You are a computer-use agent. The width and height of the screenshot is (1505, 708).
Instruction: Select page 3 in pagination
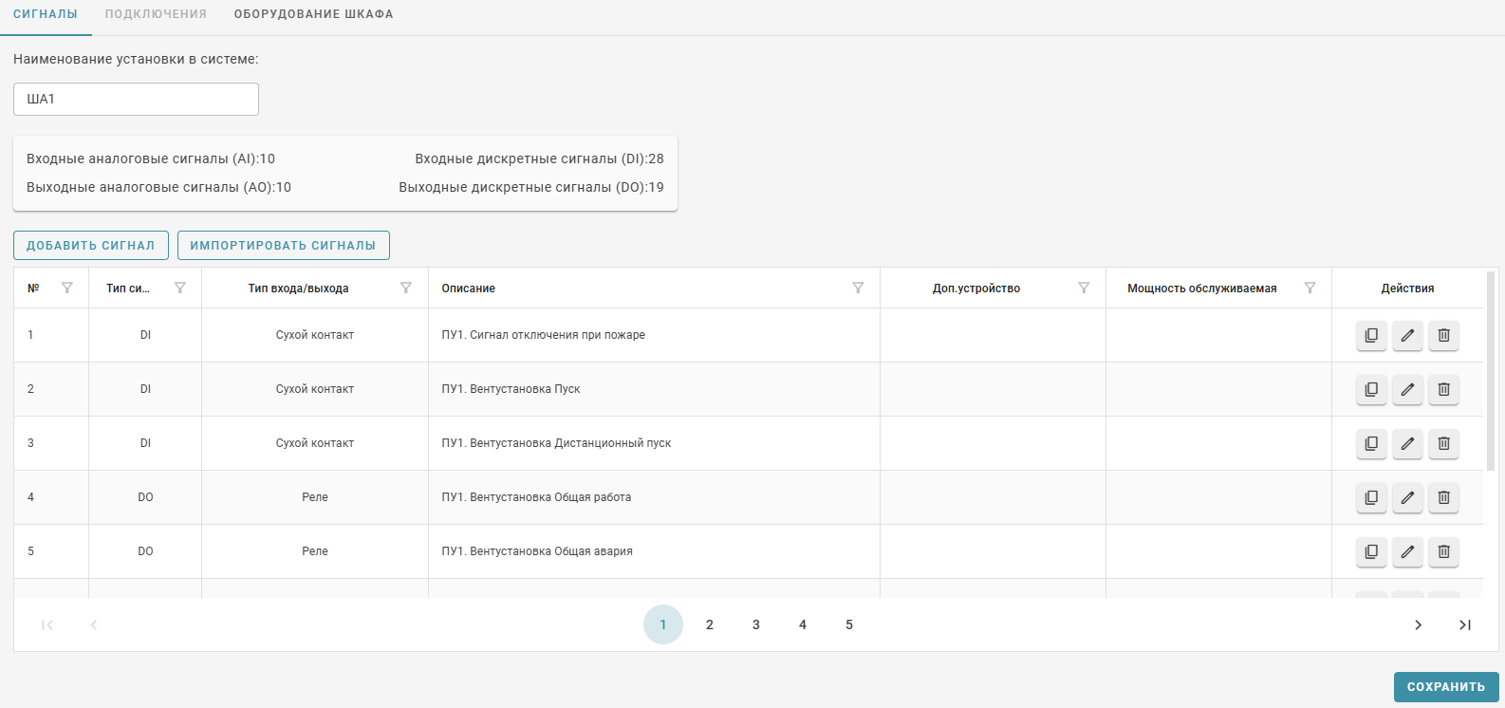point(756,624)
